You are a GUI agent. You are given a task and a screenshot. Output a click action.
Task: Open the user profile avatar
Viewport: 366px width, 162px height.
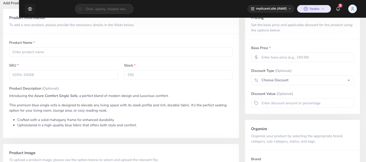[x=352, y=9]
